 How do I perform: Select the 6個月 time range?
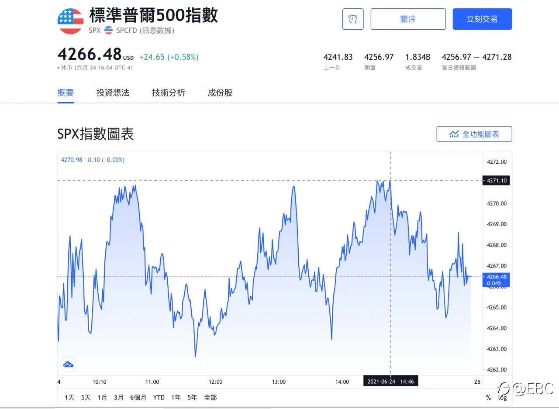pos(138,398)
